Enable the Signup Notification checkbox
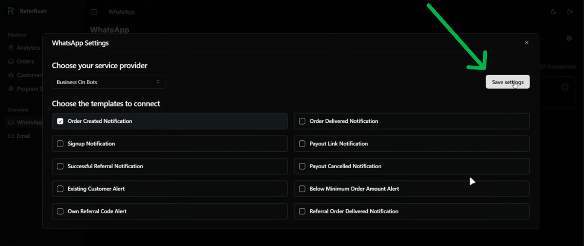Screen dimensions: 584x246 click(x=60, y=144)
